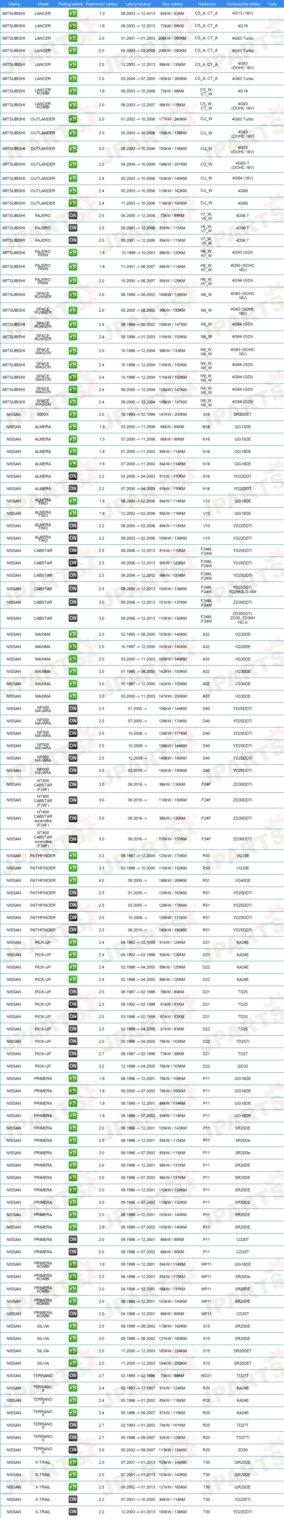Click ON icon in Pick-up 2.7 TD27 row
Screen dimensions: 284x1518
(x=73, y=1054)
